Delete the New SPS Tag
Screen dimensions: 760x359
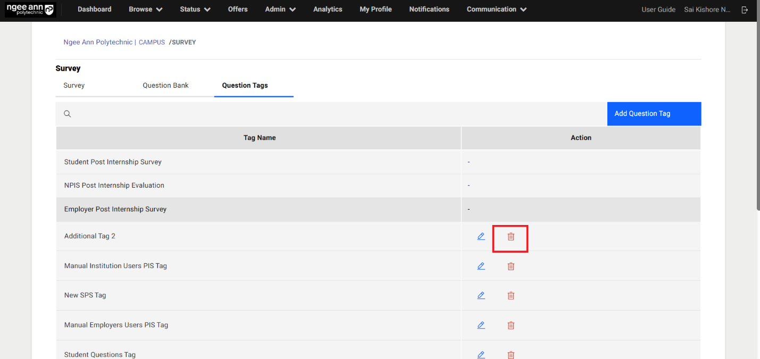pyautogui.click(x=511, y=296)
